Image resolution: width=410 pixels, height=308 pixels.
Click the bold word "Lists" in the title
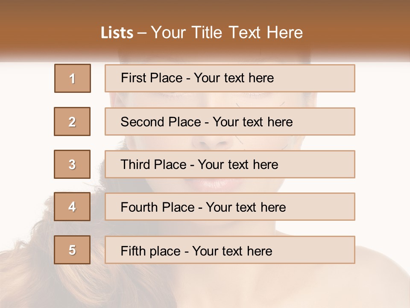tap(117, 33)
